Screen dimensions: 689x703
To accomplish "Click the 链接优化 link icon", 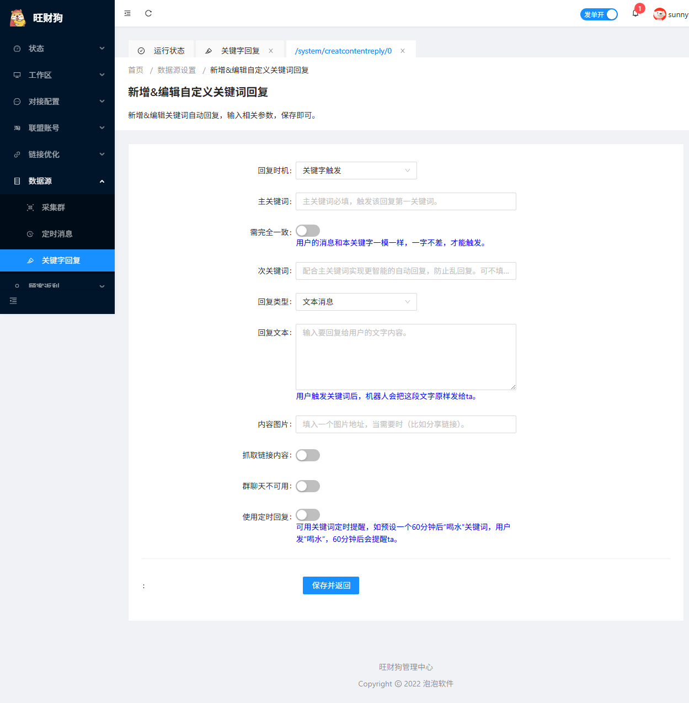I will 17,155.
